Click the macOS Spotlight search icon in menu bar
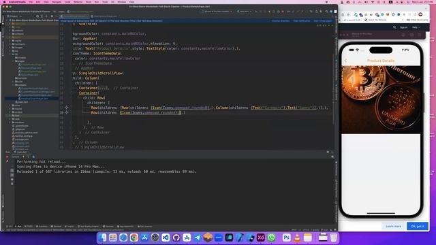Viewport: 436px width, 245px height. [397, 2]
